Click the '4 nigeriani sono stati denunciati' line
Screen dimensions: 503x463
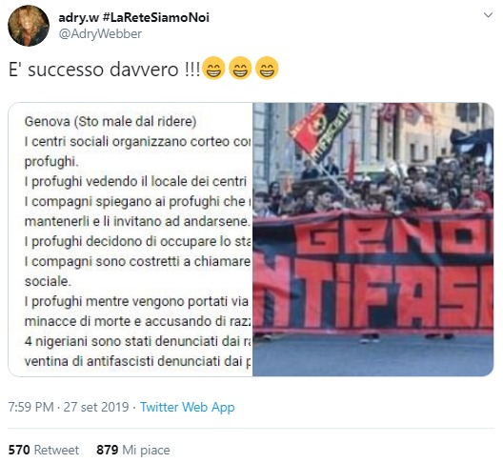[x=138, y=341]
